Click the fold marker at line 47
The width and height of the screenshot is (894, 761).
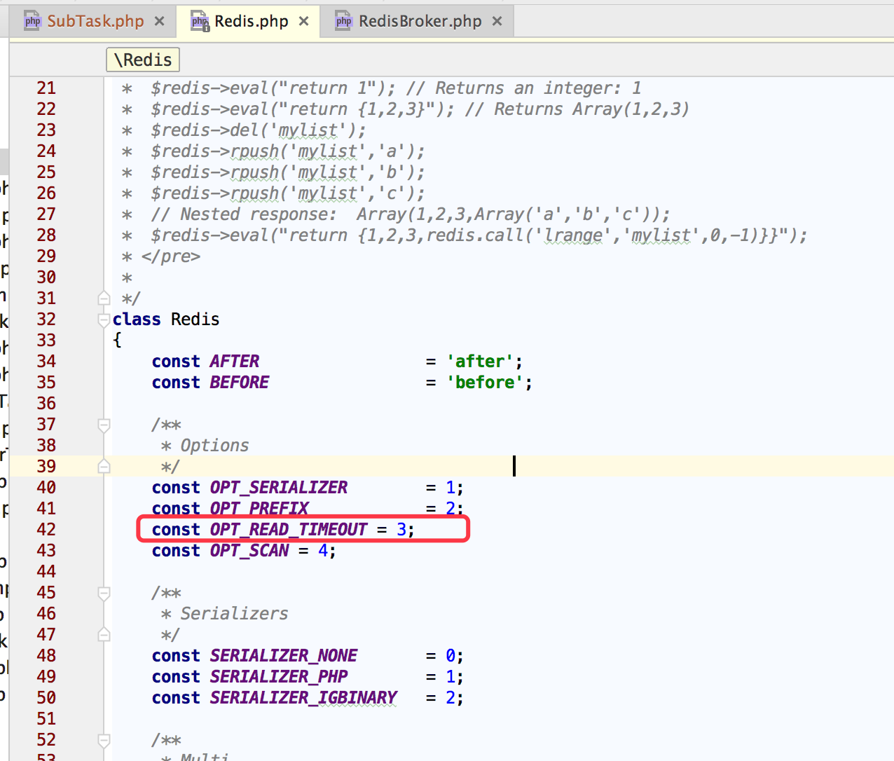click(104, 635)
